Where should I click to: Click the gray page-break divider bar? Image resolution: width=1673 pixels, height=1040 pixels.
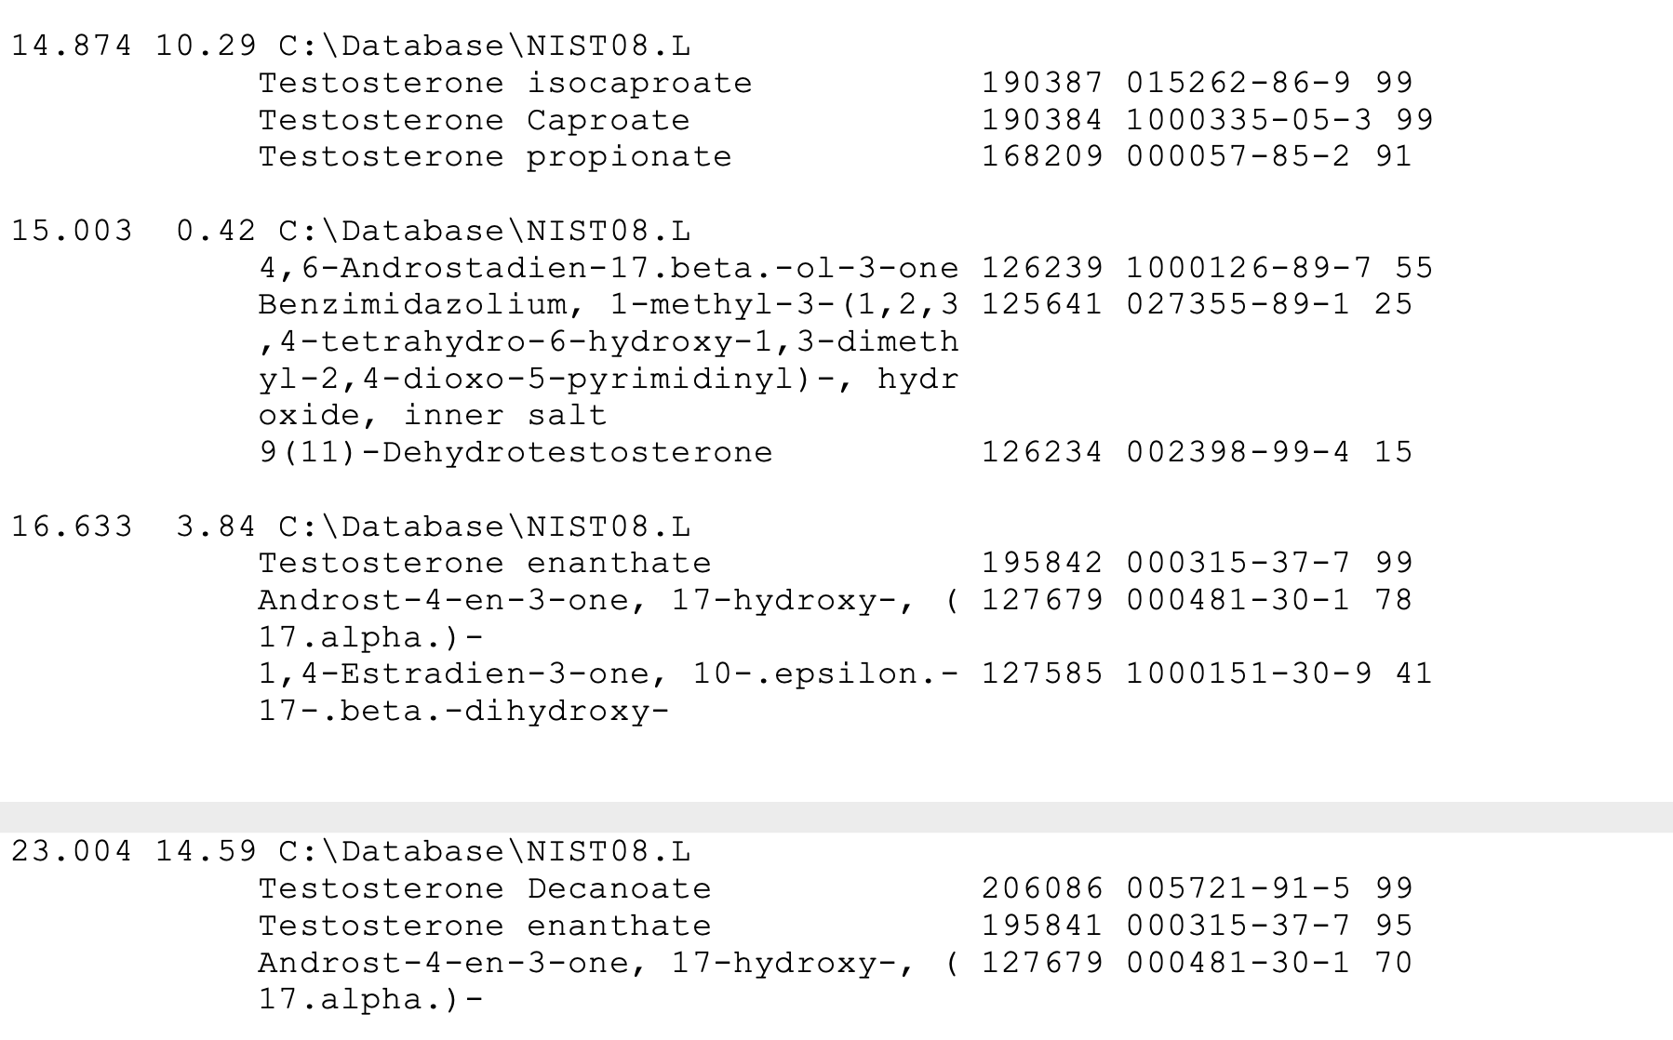click(x=836, y=817)
